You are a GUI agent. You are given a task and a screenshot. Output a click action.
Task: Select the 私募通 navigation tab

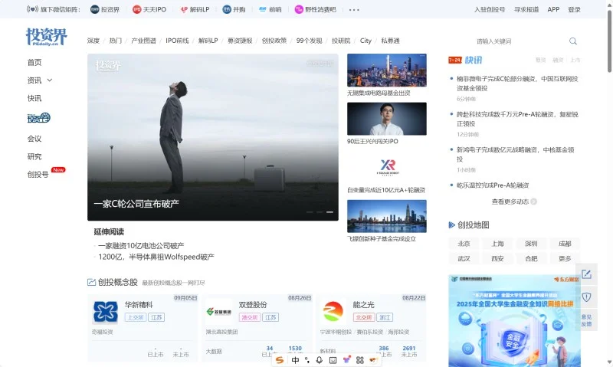390,41
